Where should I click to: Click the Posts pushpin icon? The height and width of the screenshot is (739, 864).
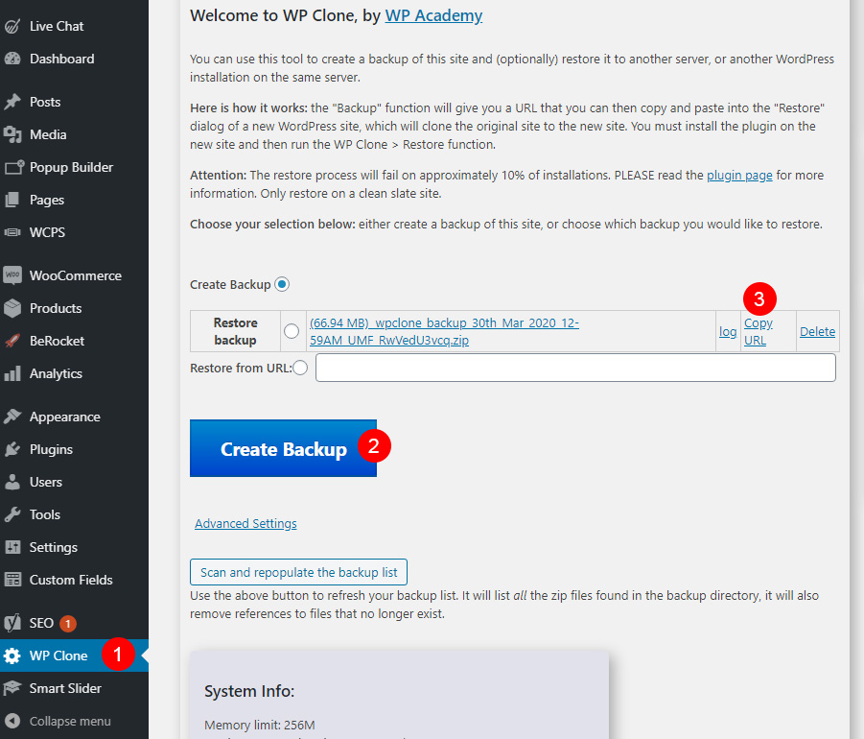tap(12, 102)
